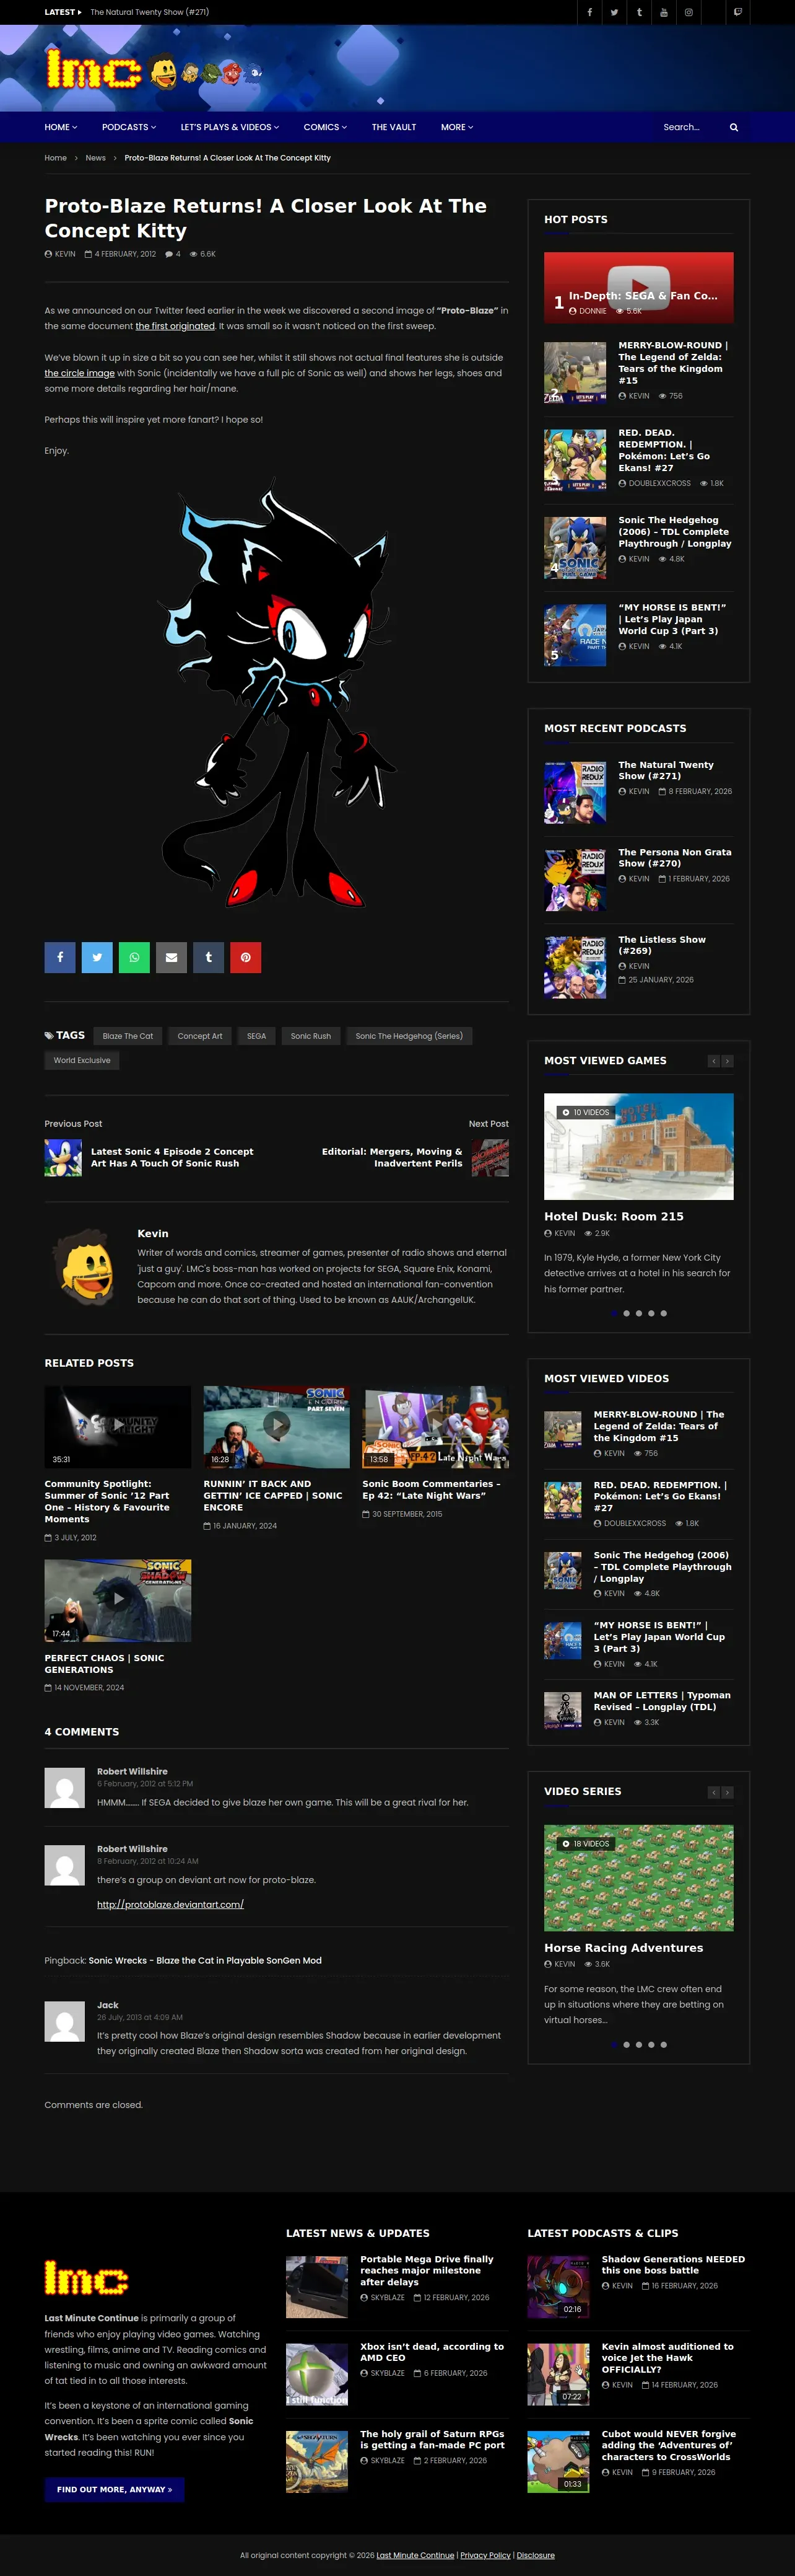795x2576 pixels.
Task: Visit the YouTube channel from top bar
Action: [x=664, y=12]
